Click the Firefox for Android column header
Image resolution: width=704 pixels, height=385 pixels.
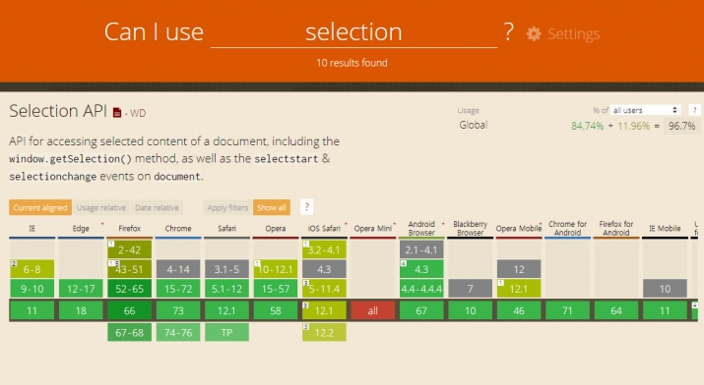pos(616,228)
